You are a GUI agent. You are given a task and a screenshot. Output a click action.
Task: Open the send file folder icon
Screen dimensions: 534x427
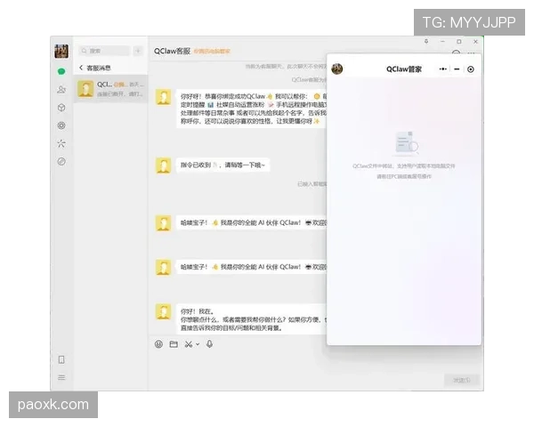click(174, 344)
